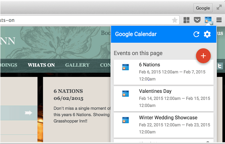Add Winter Wedding Showcase via calendar icon

coord(126,120)
